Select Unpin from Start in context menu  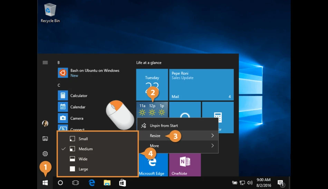pyautogui.click(x=178, y=125)
